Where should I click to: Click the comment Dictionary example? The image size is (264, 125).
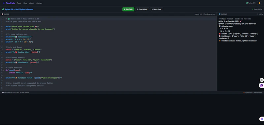[15, 57]
